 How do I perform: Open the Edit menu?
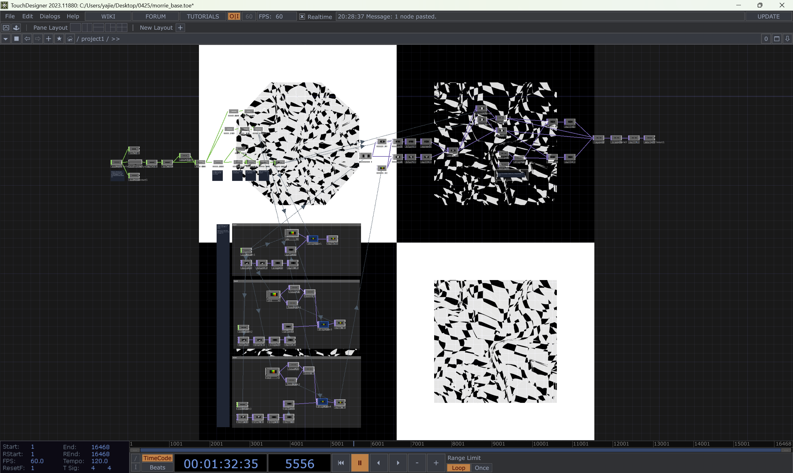tap(27, 16)
